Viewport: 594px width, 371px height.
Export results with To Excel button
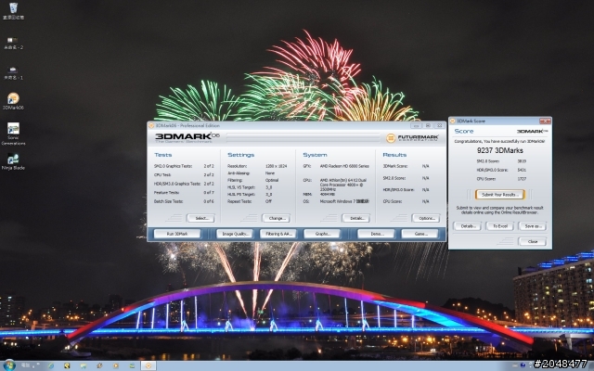pos(499,226)
